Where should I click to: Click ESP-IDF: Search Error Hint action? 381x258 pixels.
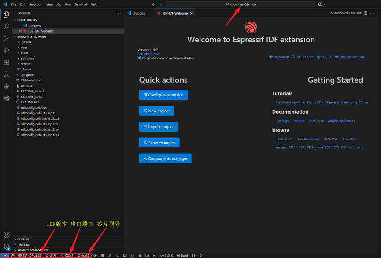tap(345, 13)
